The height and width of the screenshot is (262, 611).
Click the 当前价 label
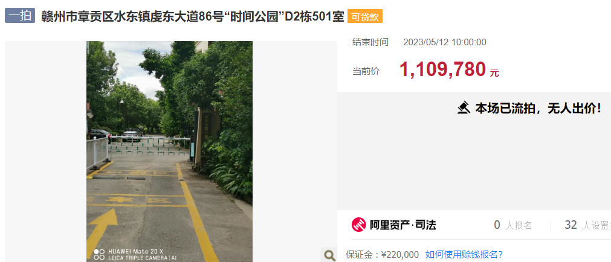click(366, 71)
